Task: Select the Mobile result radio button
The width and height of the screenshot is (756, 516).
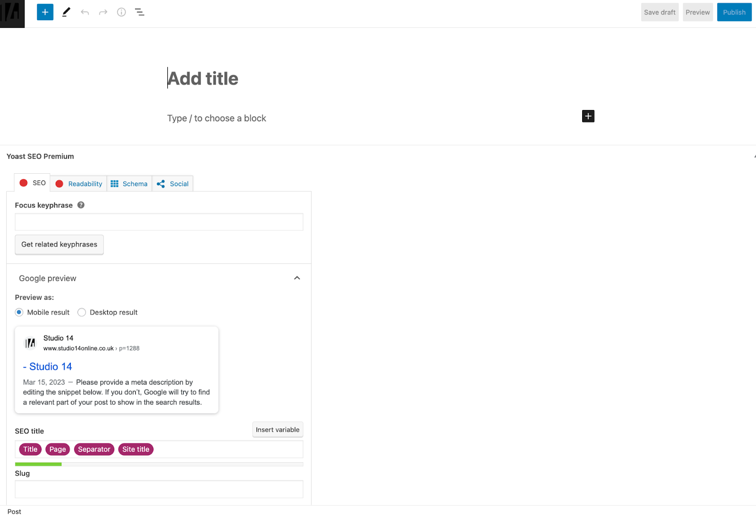Action: [x=19, y=312]
